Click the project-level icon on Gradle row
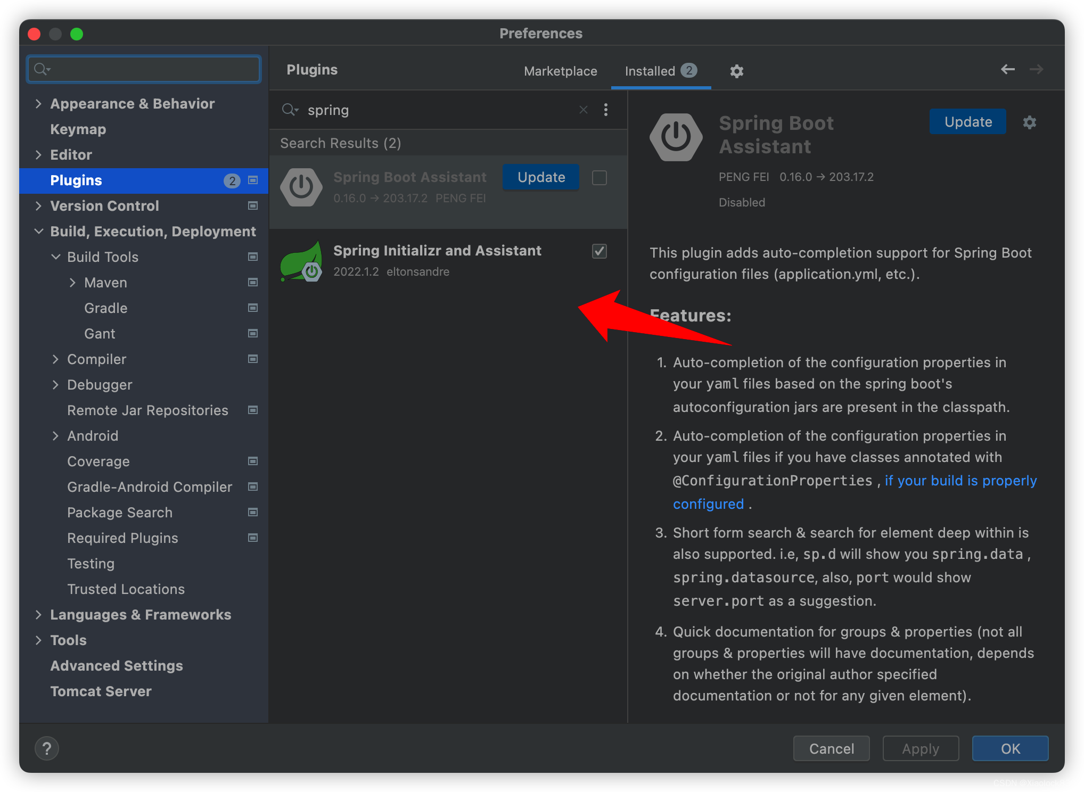The width and height of the screenshot is (1084, 792). [x=253, y=308]
